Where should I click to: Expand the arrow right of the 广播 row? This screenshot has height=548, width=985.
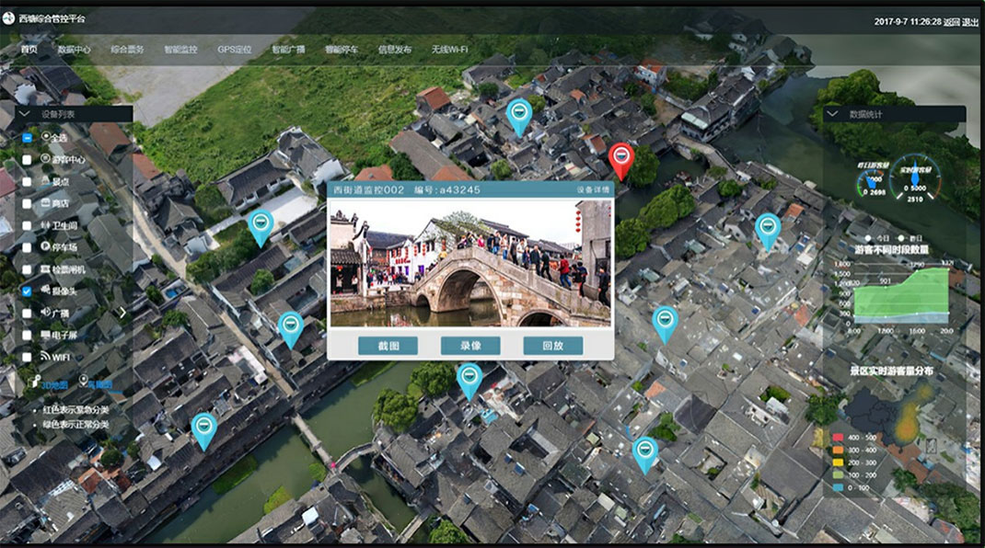(x=122, y=313)
